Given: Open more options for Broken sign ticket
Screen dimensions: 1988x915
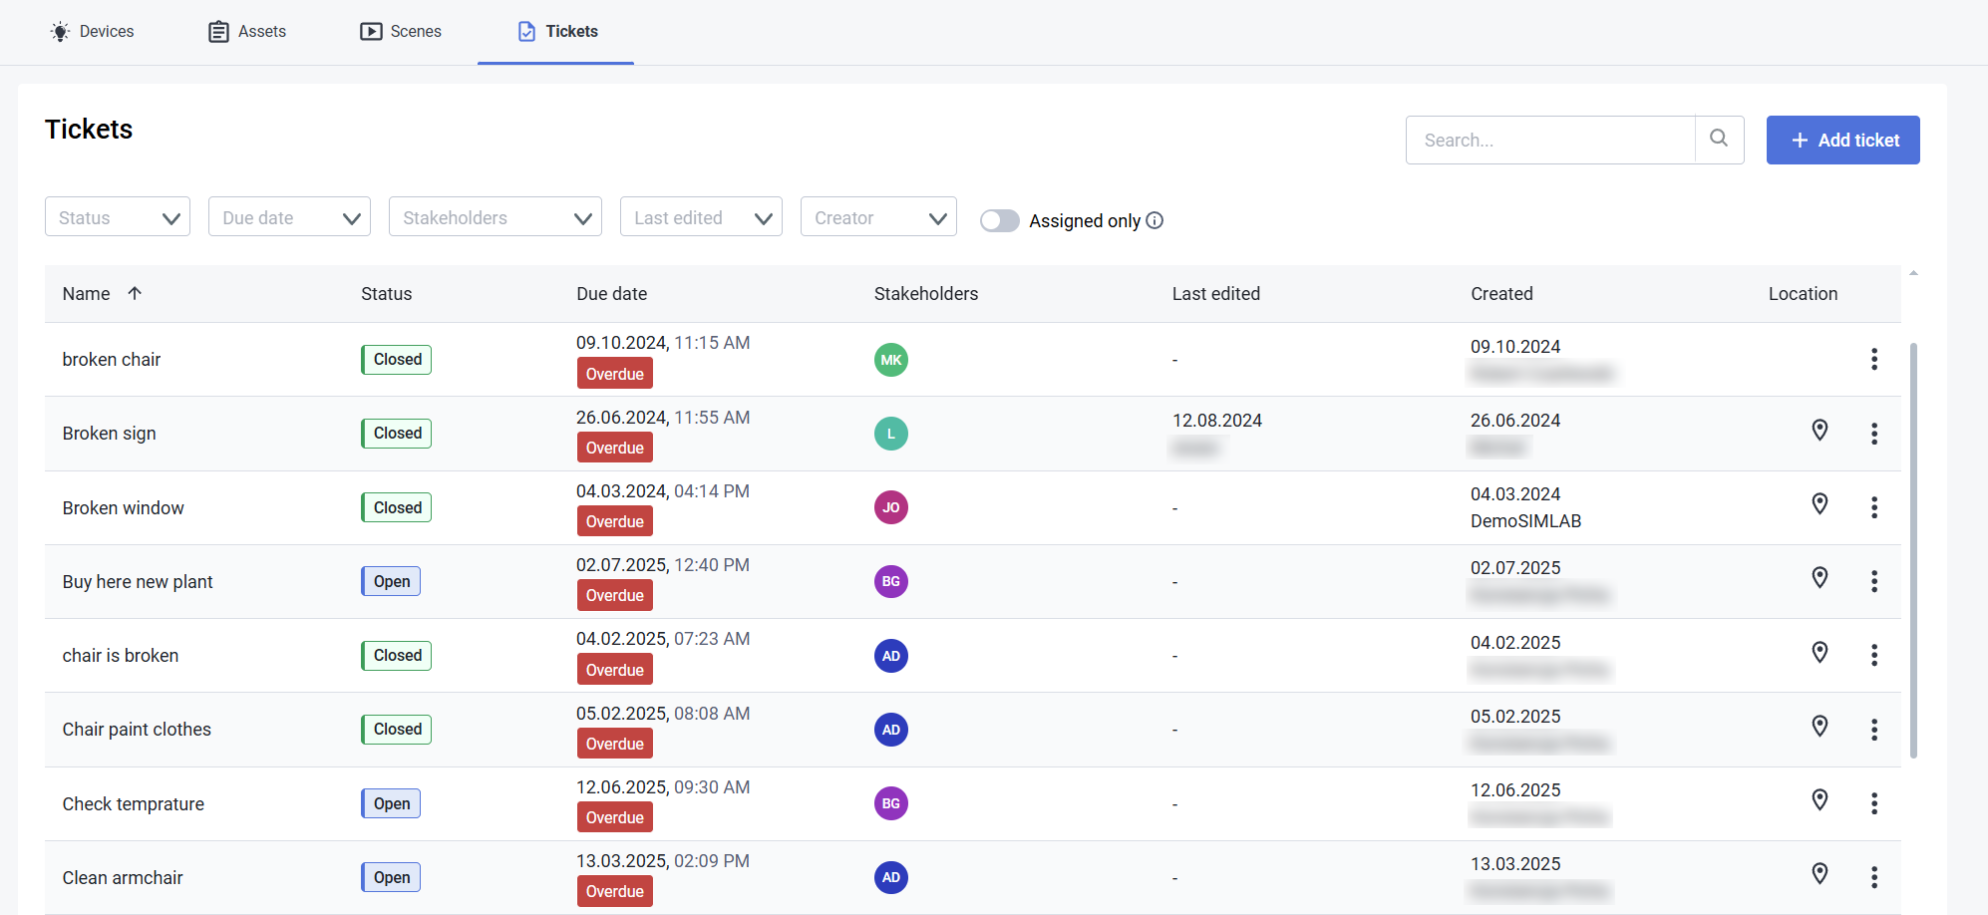Looking at the screenshot, I should point(1874,434).
